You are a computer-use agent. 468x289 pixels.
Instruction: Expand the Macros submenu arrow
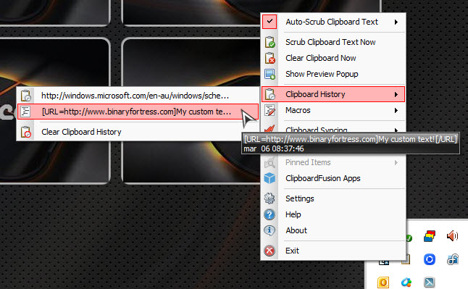point(396,111)
